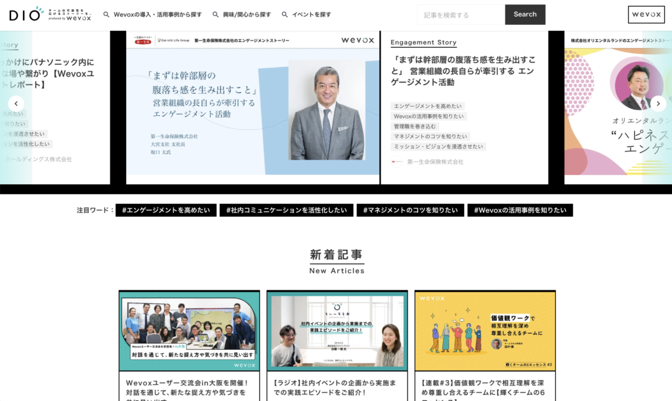Click the #マネジメントのコツを知りたい hashtag button
The height and width of the screenshot is (401, 672).
[410, 210]
